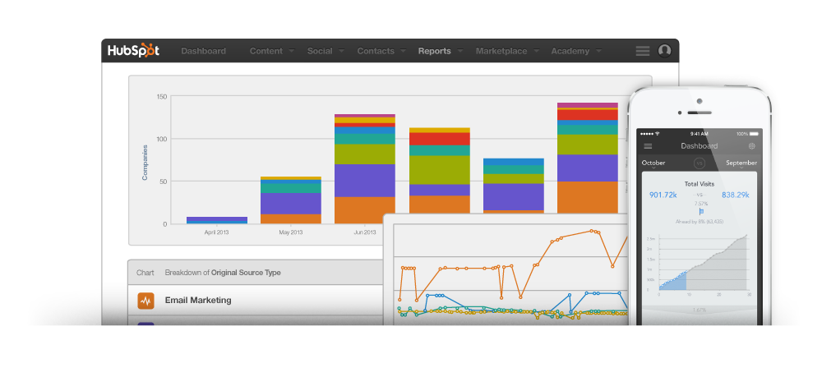Click the May 2013 stacked bar

(291, 201)
